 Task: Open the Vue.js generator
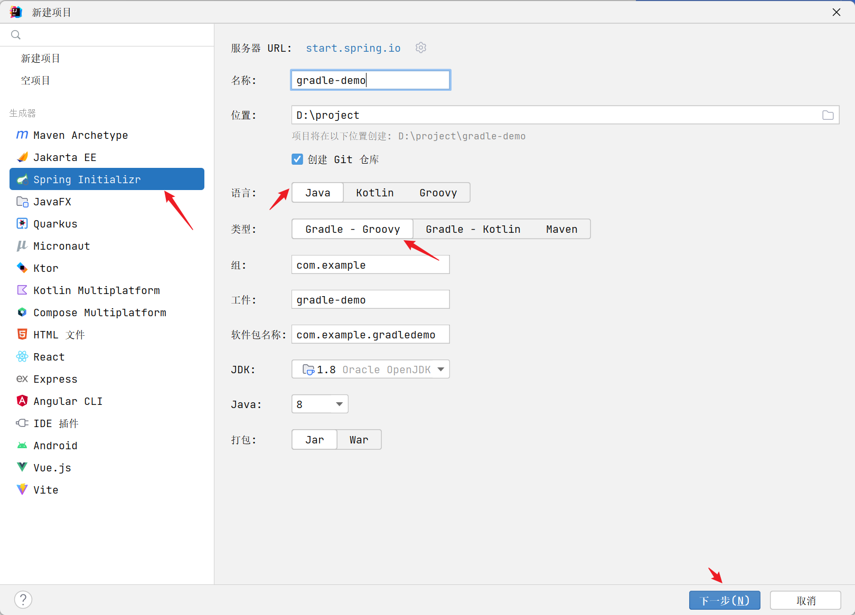pos(52,467)
